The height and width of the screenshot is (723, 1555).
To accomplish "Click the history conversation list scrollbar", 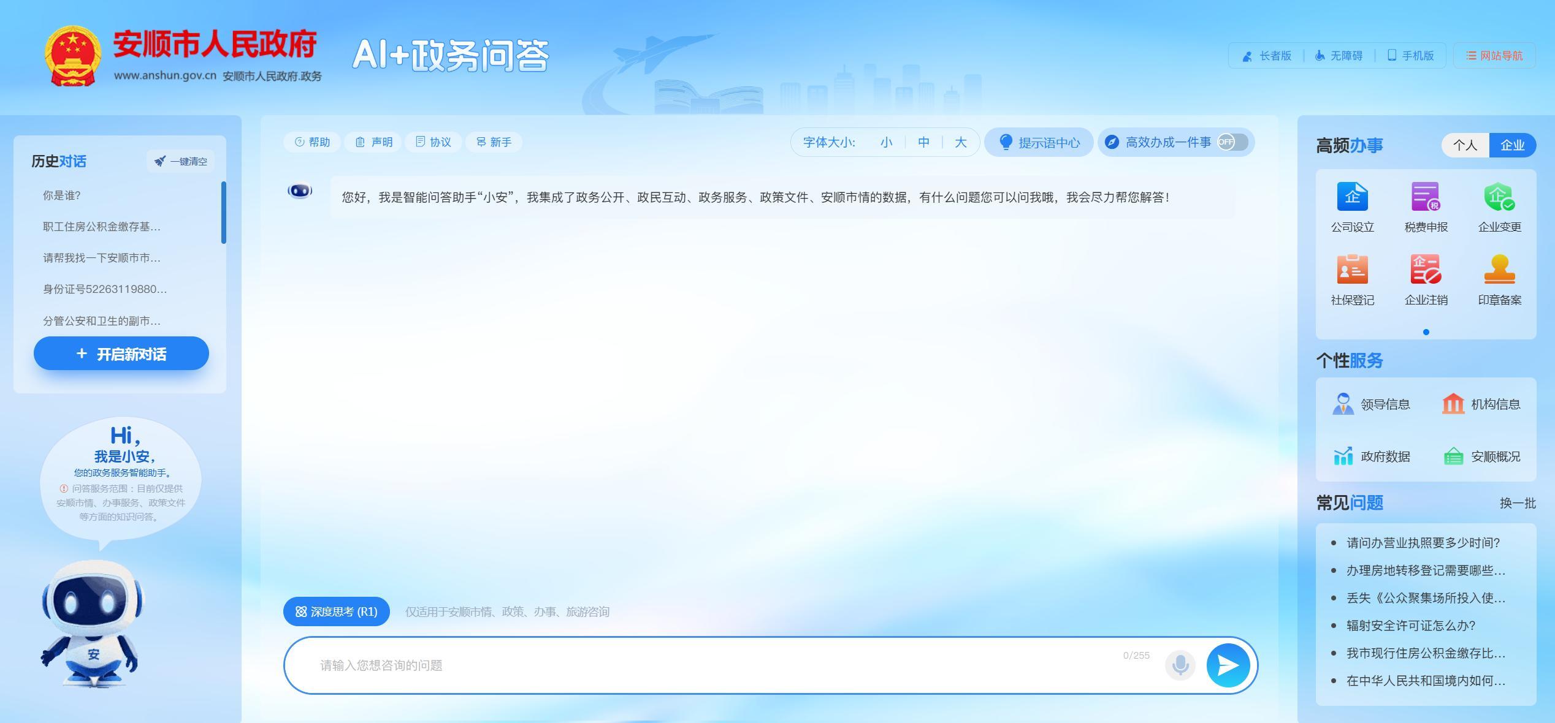I will 224,213.
